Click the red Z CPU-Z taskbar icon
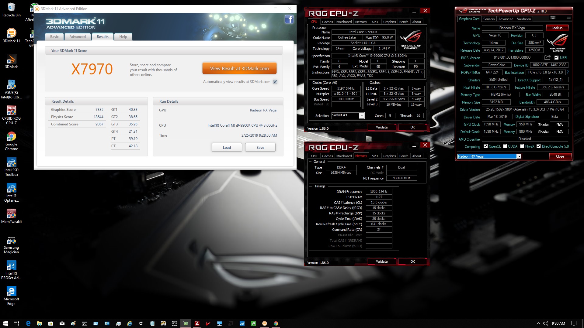The height and width of the screenshot is (328, 584). [x=197, y=323]
